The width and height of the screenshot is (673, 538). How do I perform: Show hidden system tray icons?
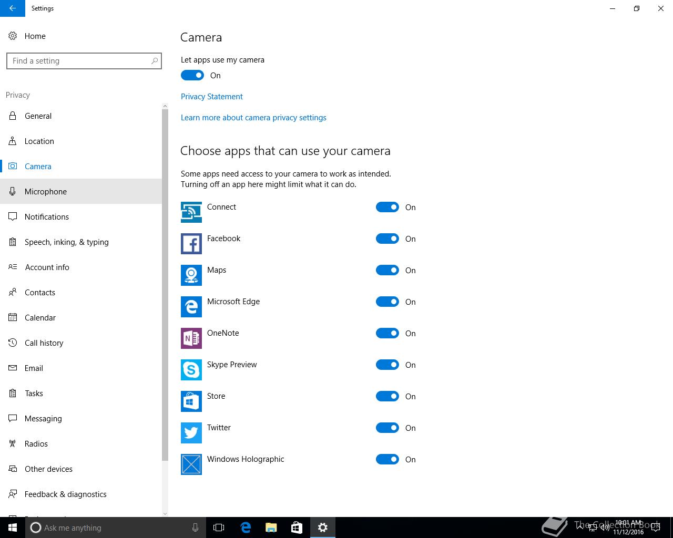580,527
